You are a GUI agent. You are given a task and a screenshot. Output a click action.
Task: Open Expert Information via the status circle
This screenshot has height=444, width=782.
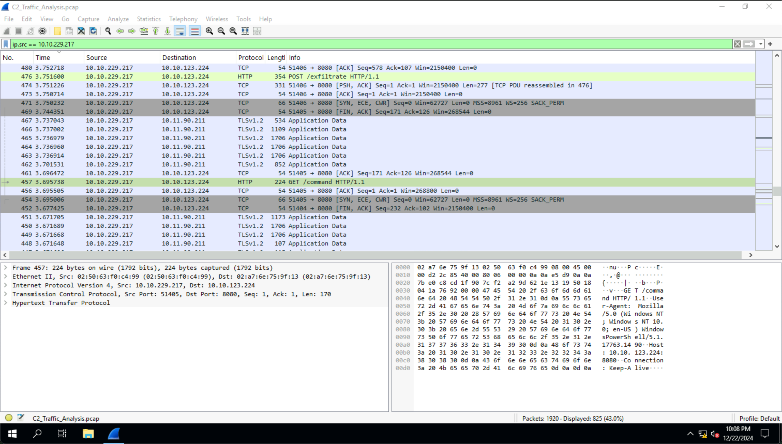9,418
